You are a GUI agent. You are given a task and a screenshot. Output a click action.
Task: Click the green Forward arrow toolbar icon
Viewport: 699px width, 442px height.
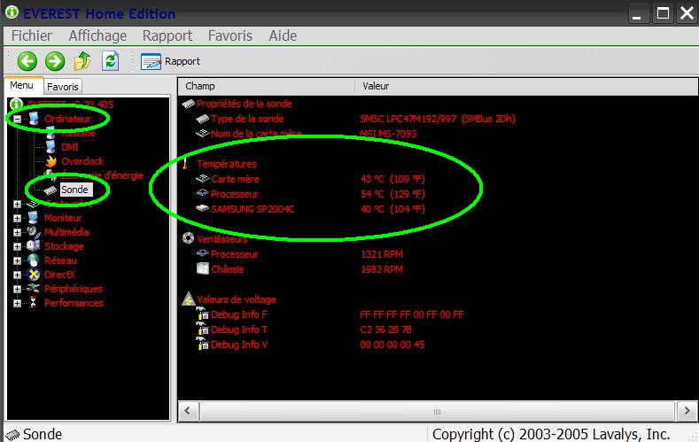tap(55, 61)
